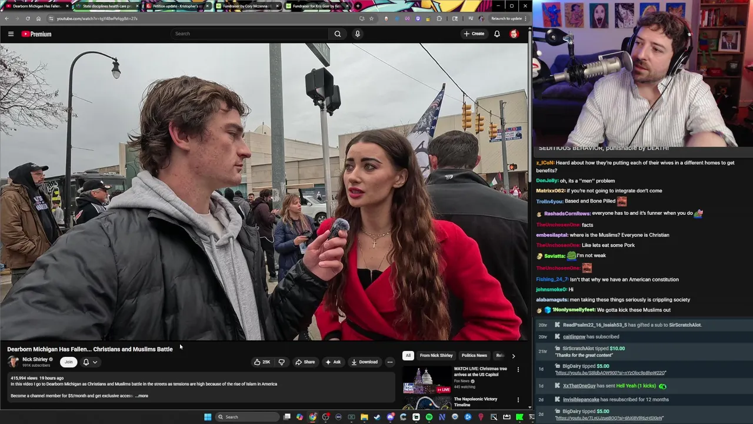Open YouTube notifications bell
Image resolution: width=753 pixels, height=424 pixels.
(497, 34)
